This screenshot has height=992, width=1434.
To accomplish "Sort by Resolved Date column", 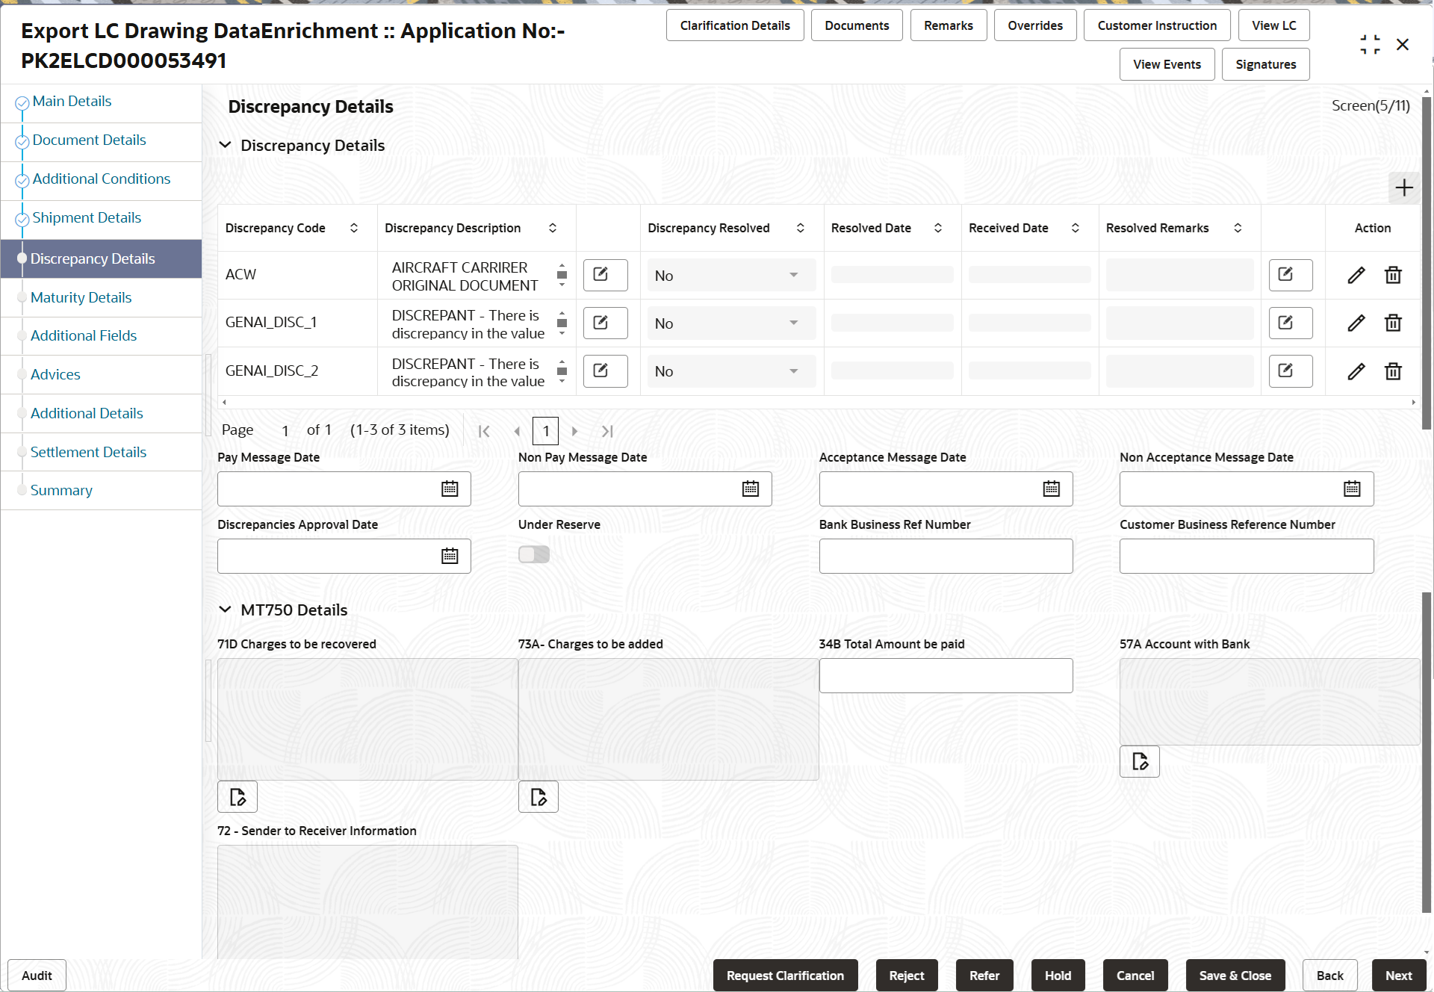I will point(938,228).
